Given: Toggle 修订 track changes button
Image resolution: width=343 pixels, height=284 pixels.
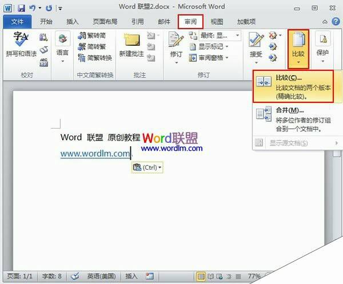Looking at the screenshot, I should [176, 45].
